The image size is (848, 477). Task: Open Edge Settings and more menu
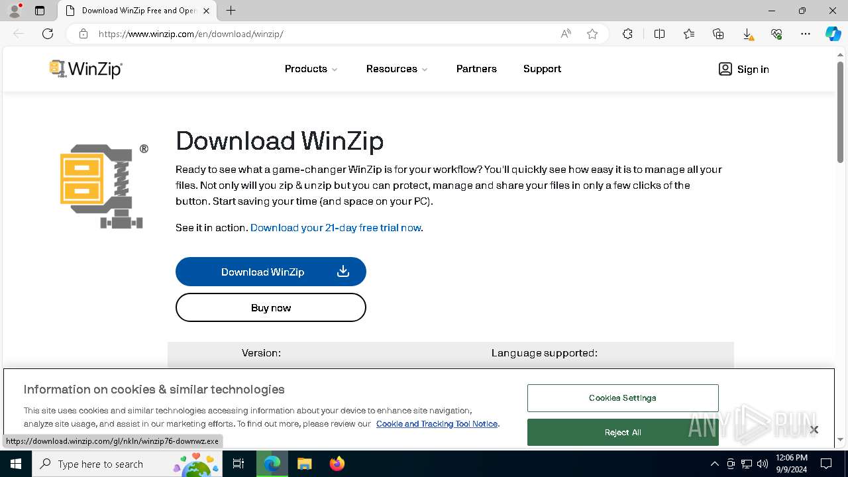coord(806,34)
